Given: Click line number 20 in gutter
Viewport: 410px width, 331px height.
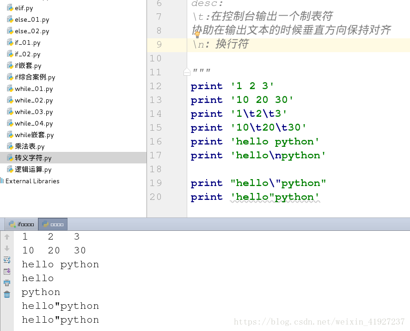Looking at the screenshot, I should [x=156, y=197].
